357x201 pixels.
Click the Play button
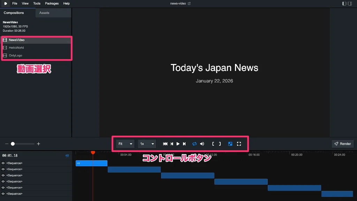[178, 144]
